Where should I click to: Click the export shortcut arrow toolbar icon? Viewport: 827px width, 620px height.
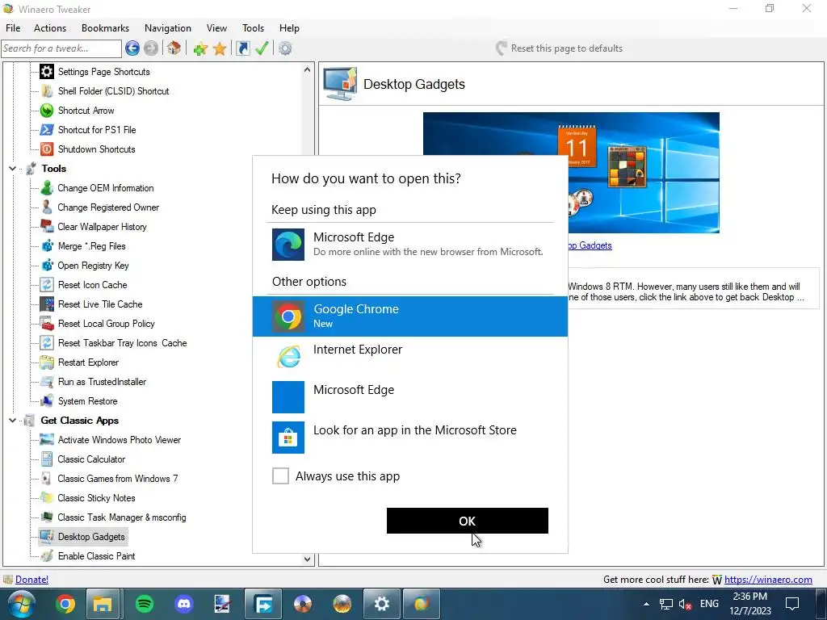(x=242, y=48)
